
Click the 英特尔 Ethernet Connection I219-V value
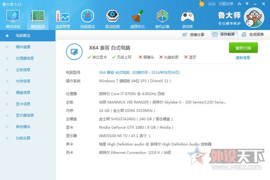(x=135, y=153)
